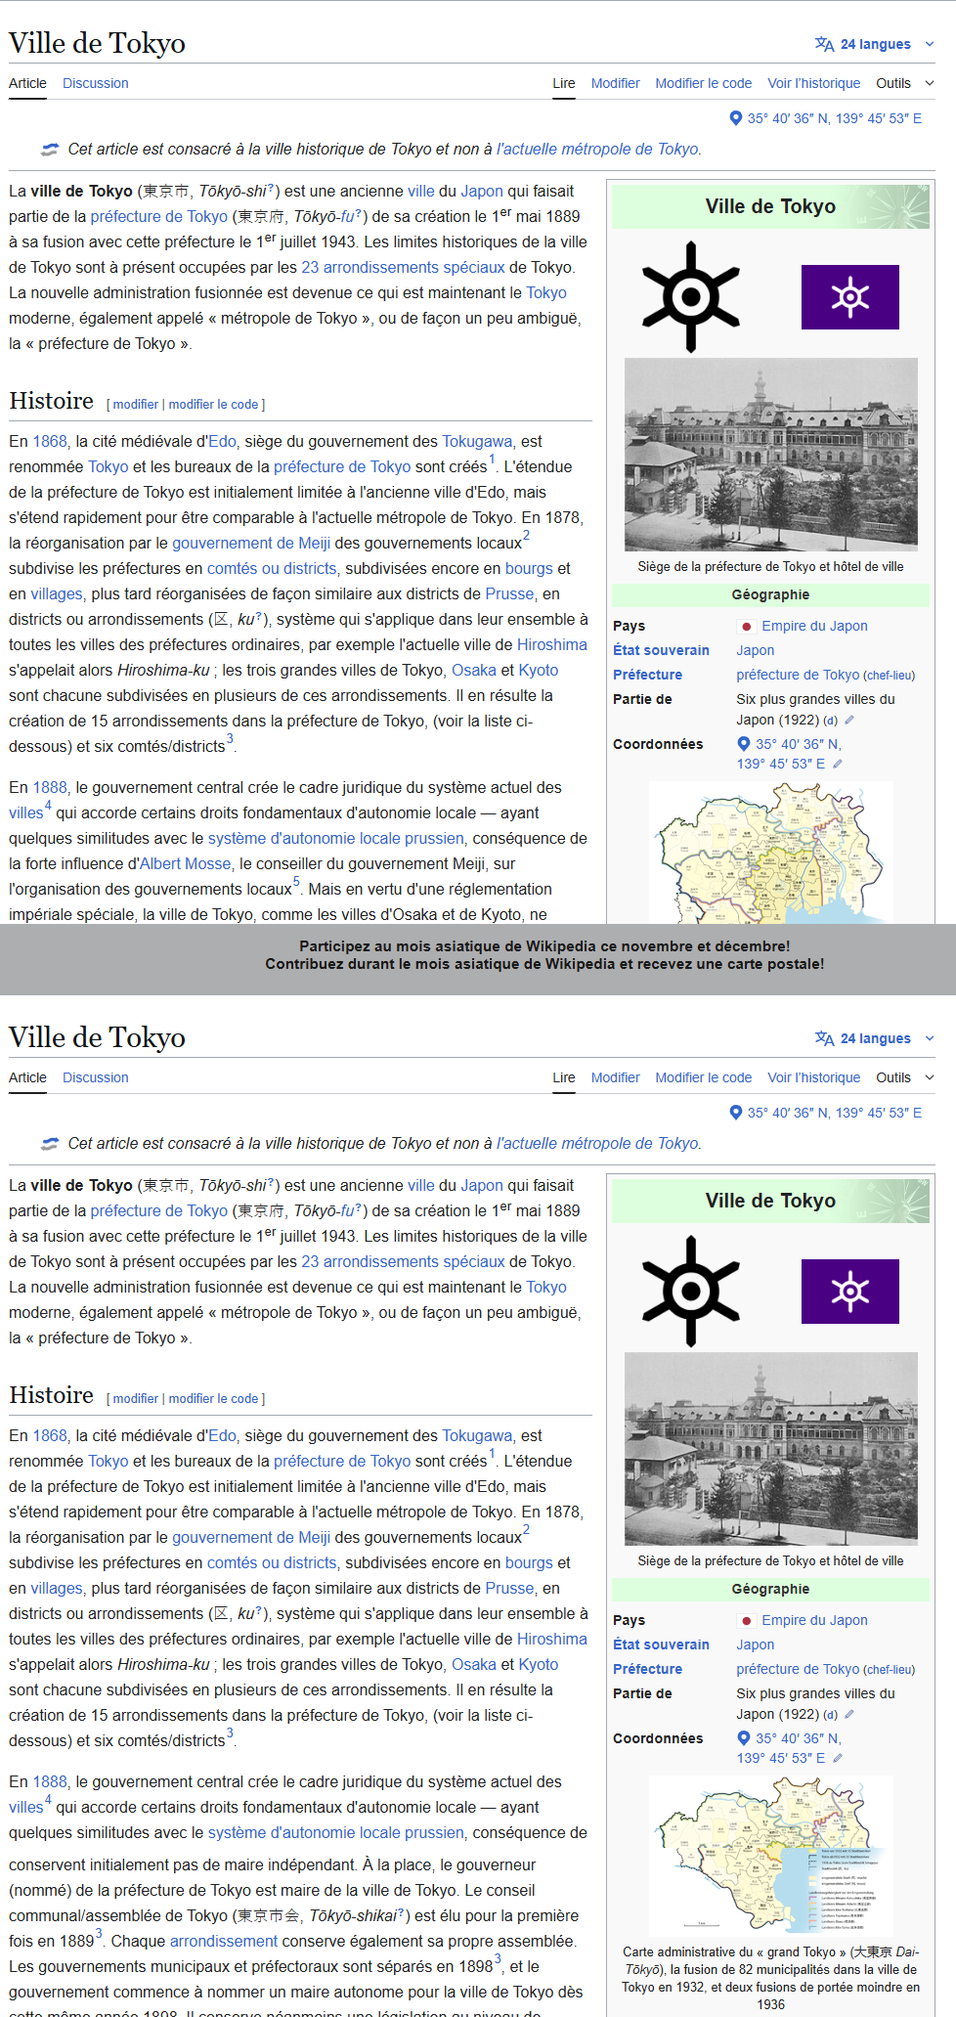Open the 'État souverain' label link in the top copy
956x2017 pixels.
click(661, 650)
